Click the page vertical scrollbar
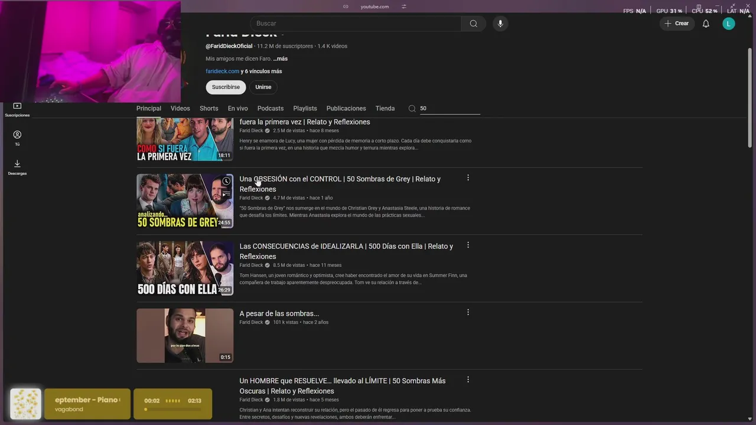Screen dimensions: 756x425 click(x=750, y=97)
